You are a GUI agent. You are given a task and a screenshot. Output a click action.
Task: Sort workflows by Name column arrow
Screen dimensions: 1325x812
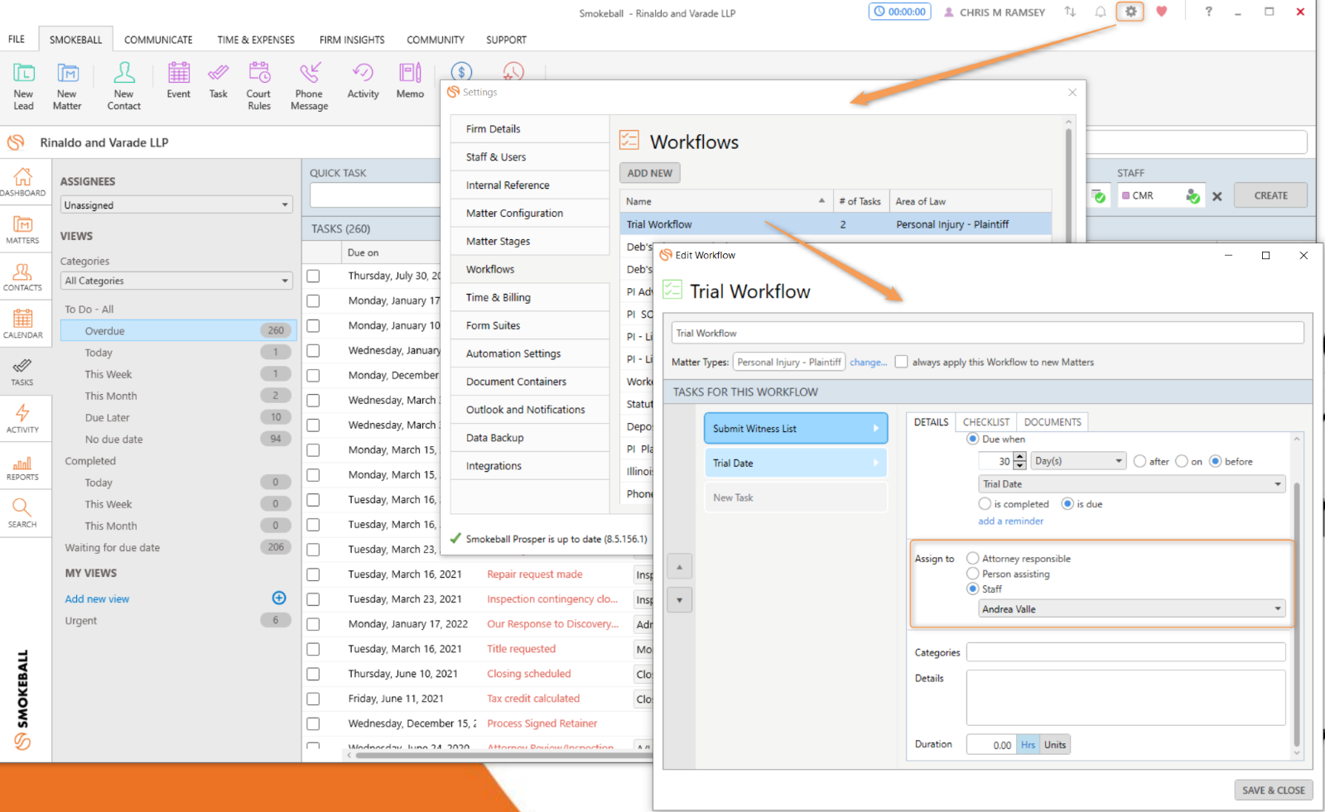click(x=821, y=200)
